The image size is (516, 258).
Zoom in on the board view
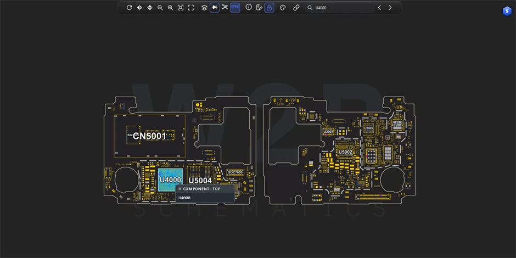tap(171, 8)
